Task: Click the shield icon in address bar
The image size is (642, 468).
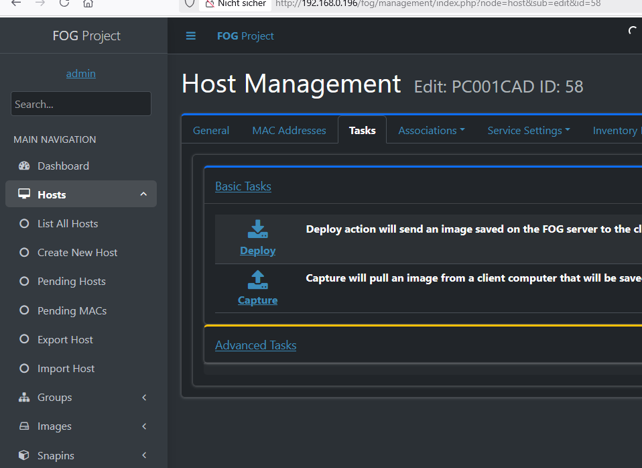Action: [x=189, y=4]
